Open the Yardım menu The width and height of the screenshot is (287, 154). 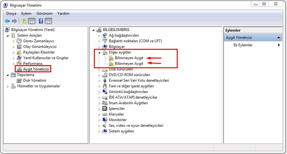tap(63, 13)
